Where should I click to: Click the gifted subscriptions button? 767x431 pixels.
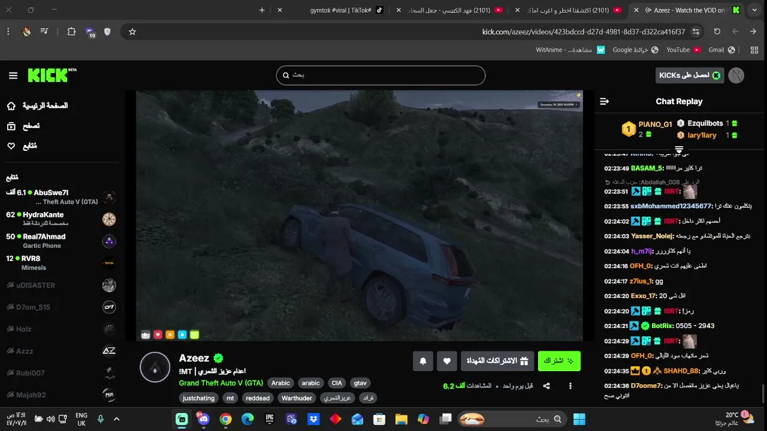tap(497, 361)
